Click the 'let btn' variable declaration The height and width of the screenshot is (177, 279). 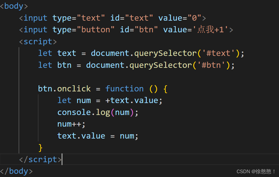pyautogui.click(x=55, y=65)
